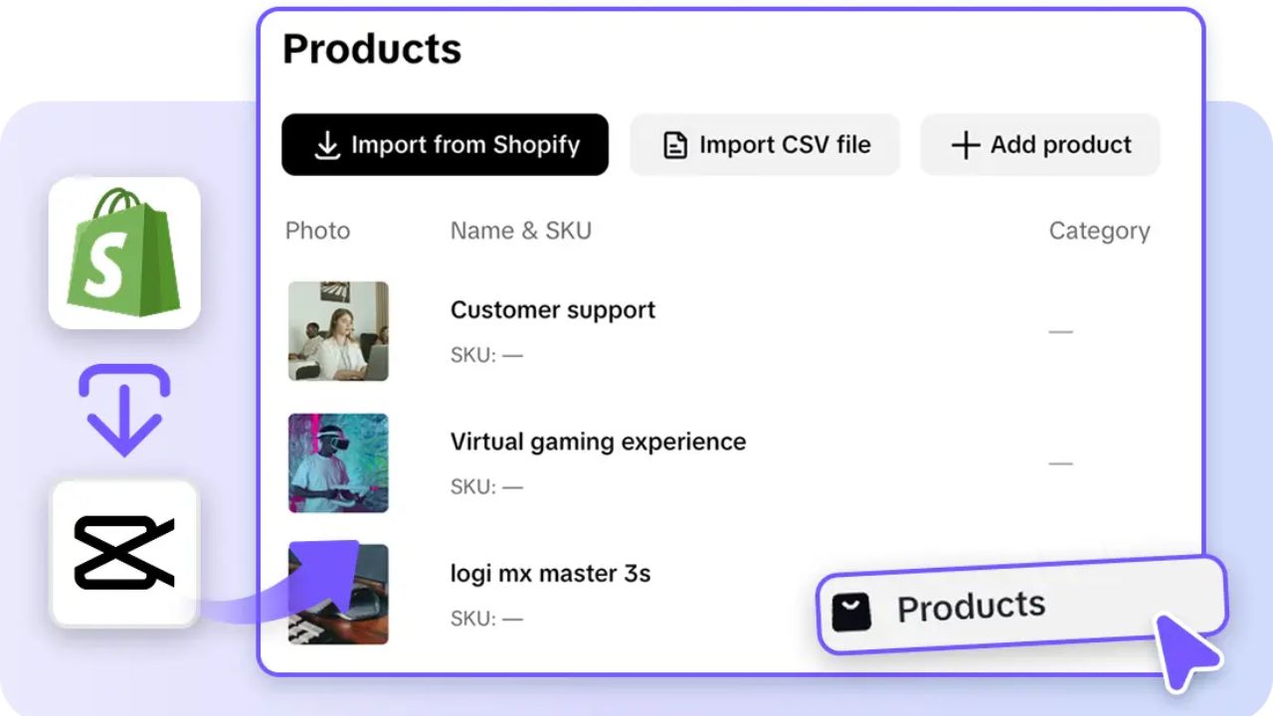Image resolution: width=1273 pixels, height=716 pixels.
Task: Click the document icon on Import CSV file
Action: click(674, 144)
